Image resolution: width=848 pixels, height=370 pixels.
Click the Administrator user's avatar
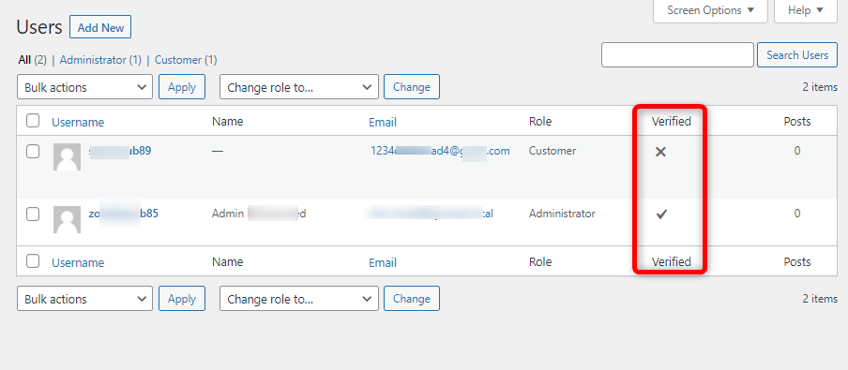67,220
